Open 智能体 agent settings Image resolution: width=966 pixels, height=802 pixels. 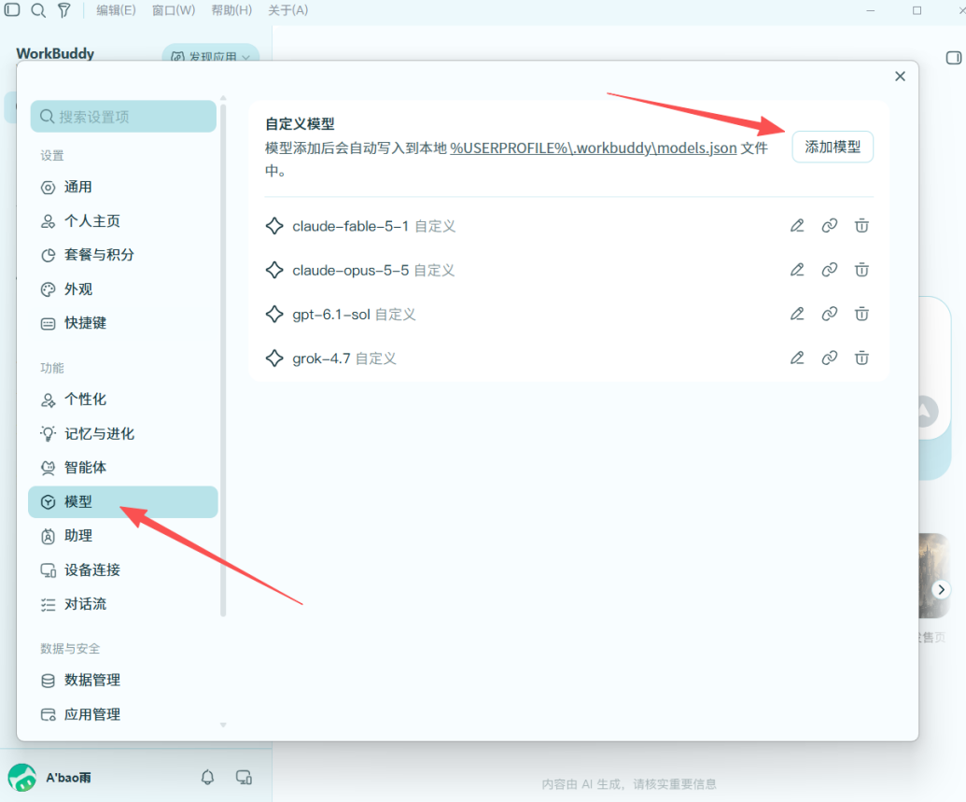point(123,467)
